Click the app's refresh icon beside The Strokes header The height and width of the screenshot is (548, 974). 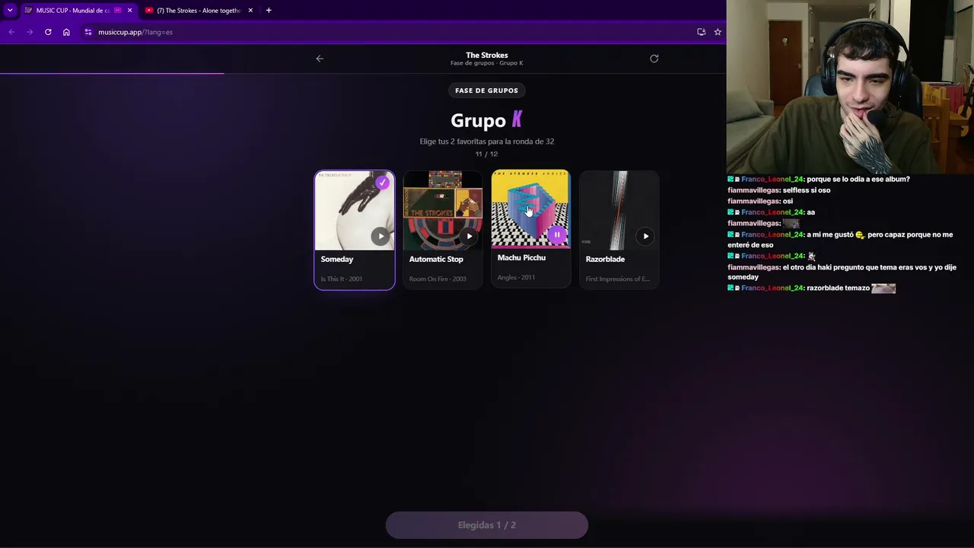click(x=654, y=59)
